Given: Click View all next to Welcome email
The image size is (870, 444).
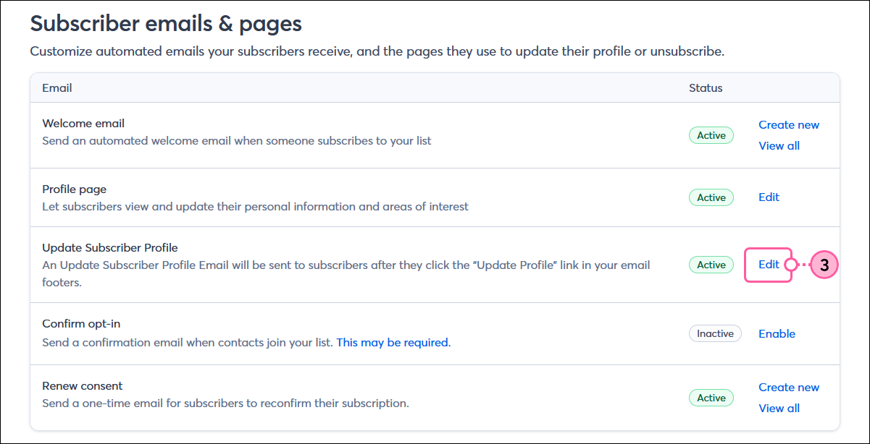Looking at the screenshot, I should click(x=779, y=145).
